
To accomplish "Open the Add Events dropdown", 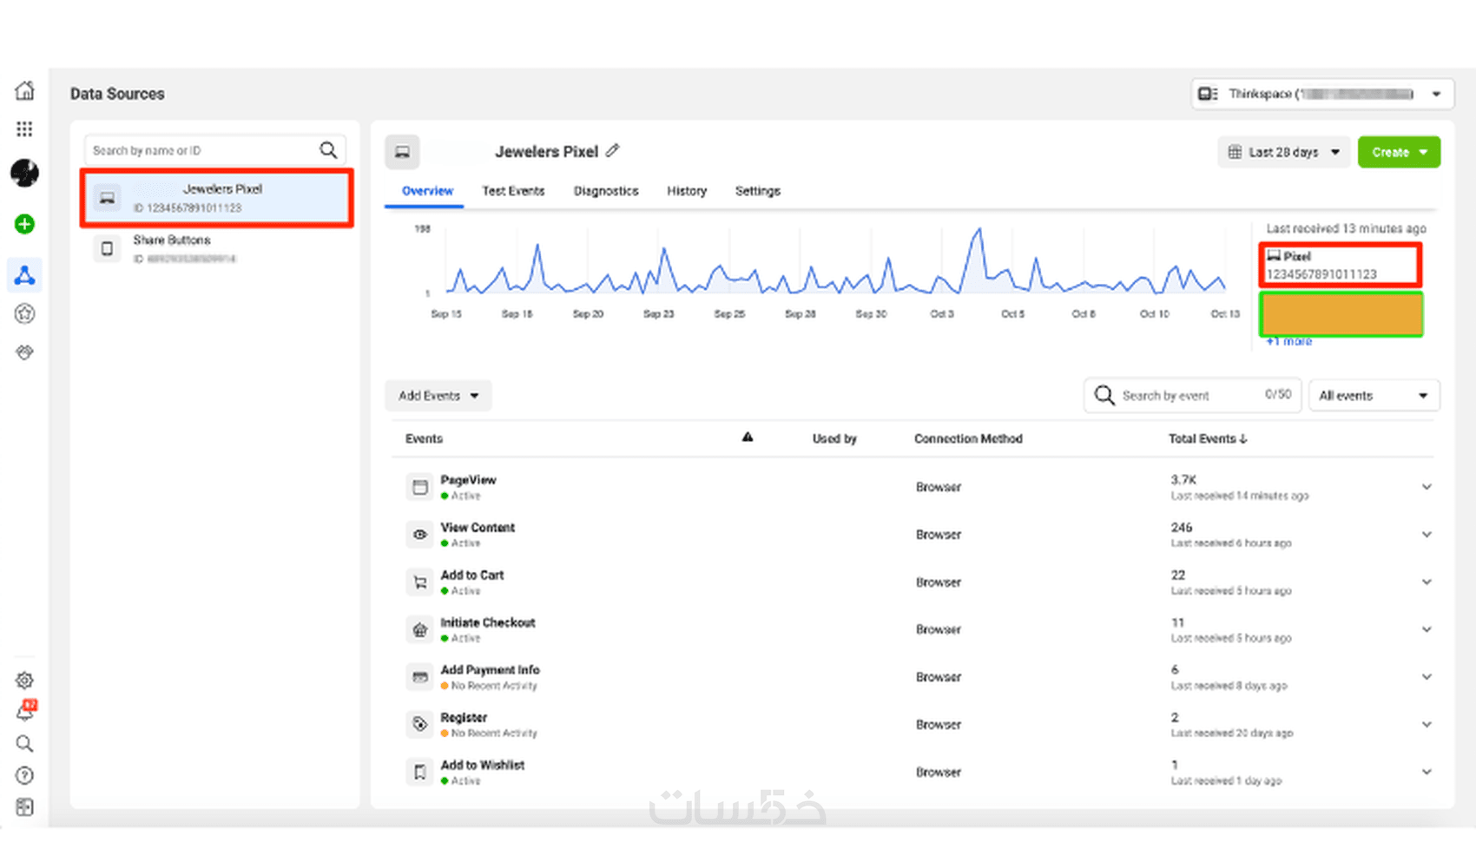I will tap(438, 396).
